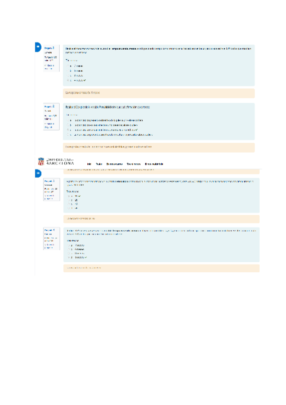Select option d of Pregunta 4
286x405 pixels.
coord(69,257)
